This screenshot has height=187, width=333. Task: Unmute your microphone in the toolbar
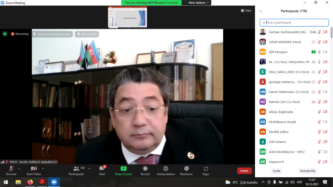tap(11, 171)
